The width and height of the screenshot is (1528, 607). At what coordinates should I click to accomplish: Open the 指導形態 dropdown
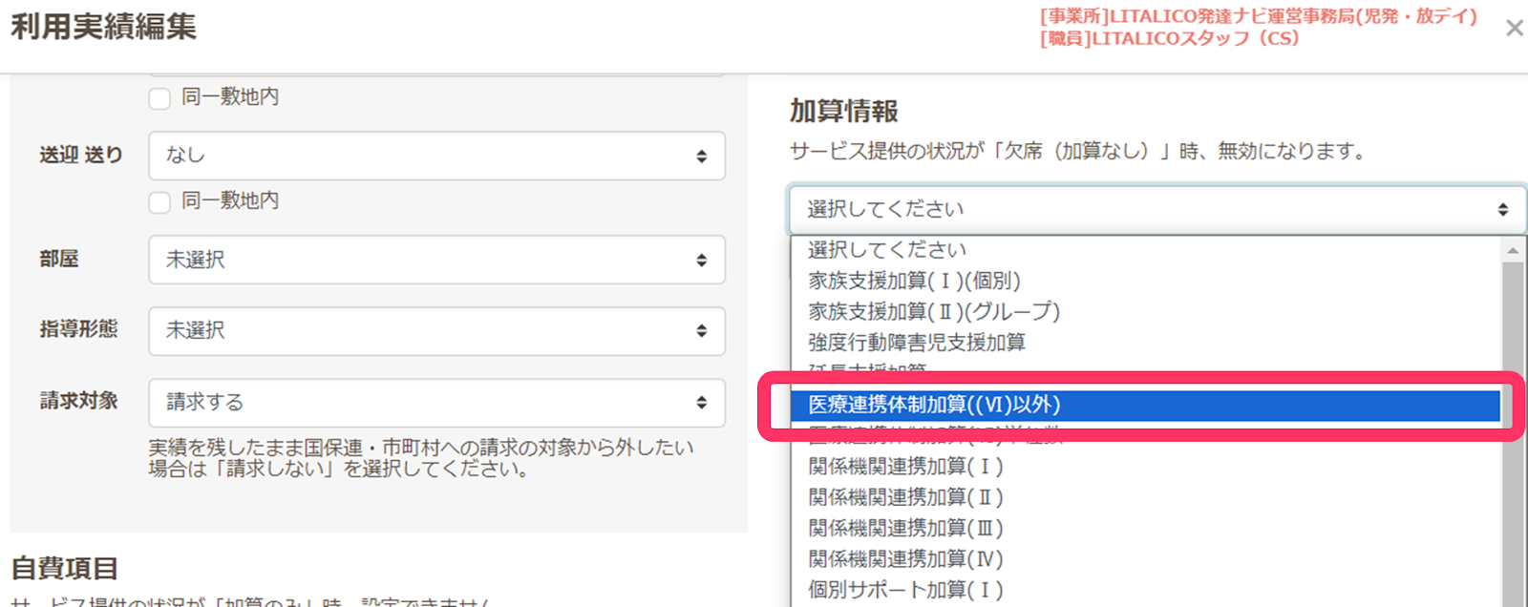(x=436, y=330)
